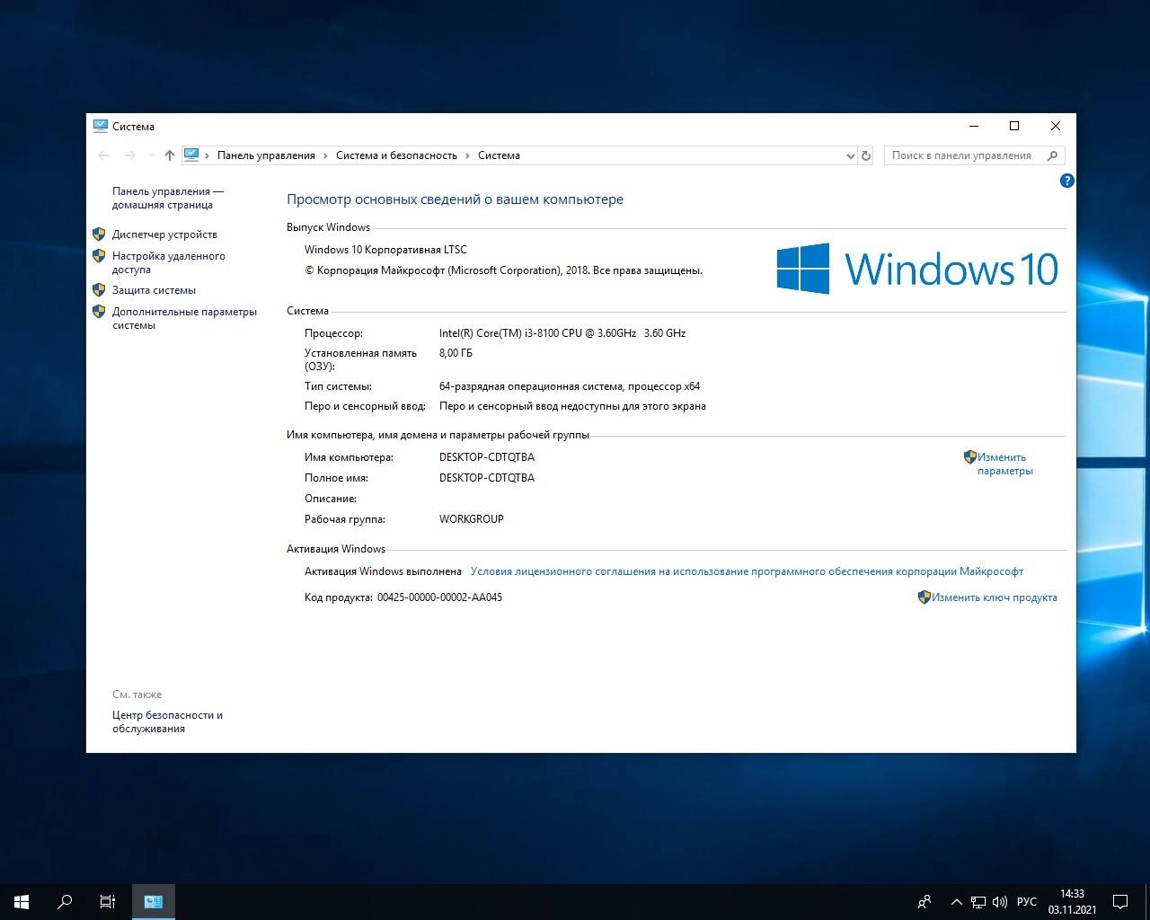1150x920 pixels.
Task: Expand chevron after Система и безопасность
Action: click(467, 155)
